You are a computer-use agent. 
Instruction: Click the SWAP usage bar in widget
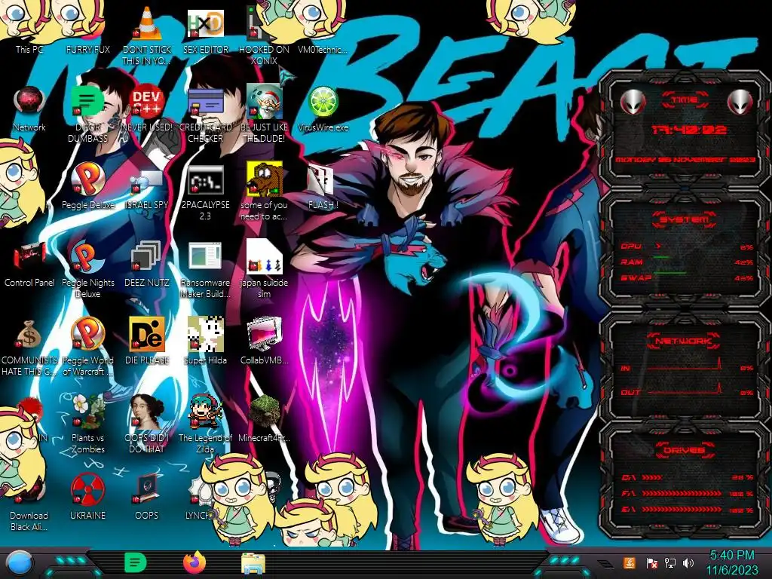669,273
